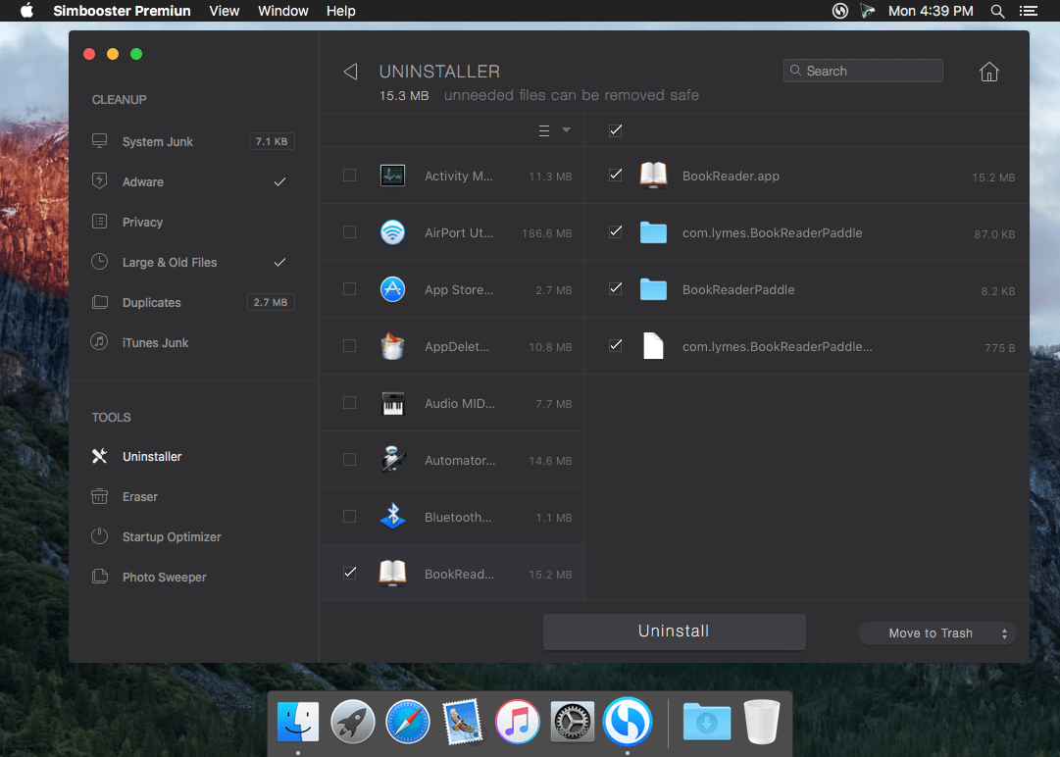Click the Uninstall button
This screenshot has height=757, width=1060.
coord(674,631)
